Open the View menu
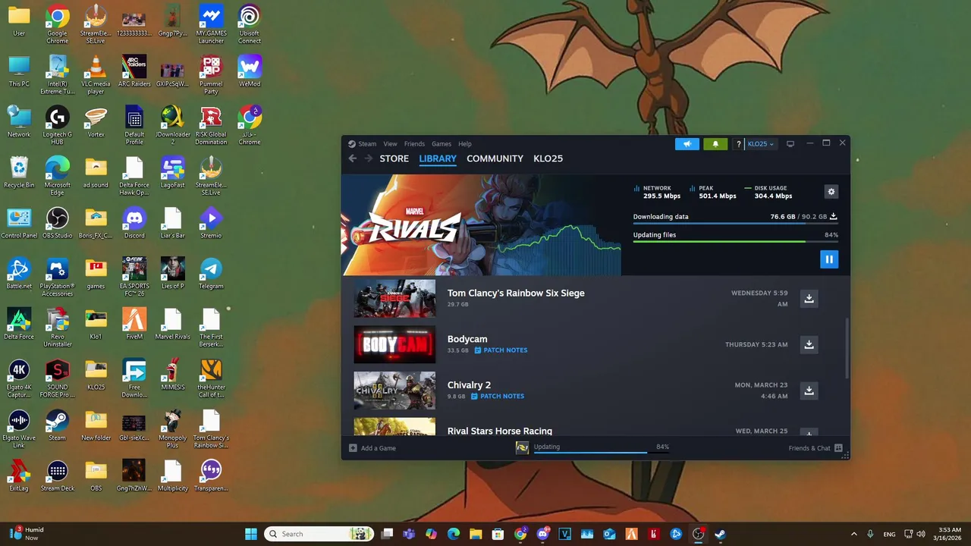 point(390,144)
